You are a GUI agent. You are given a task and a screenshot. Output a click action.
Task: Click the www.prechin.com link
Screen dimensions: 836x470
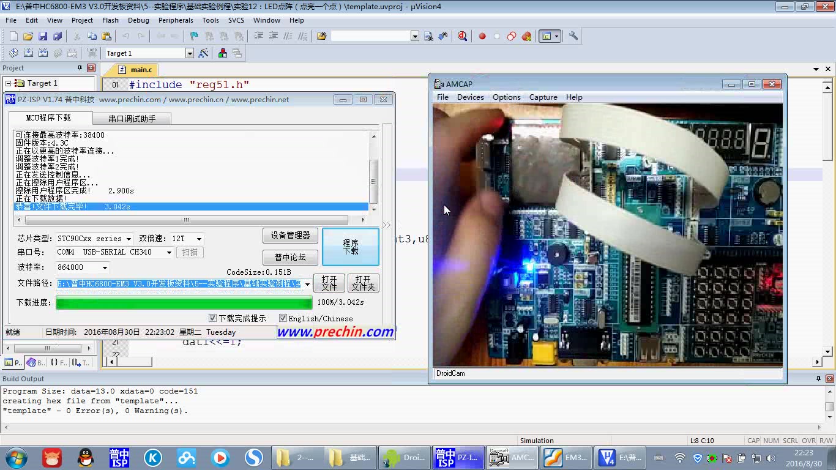tap(335, 332)
